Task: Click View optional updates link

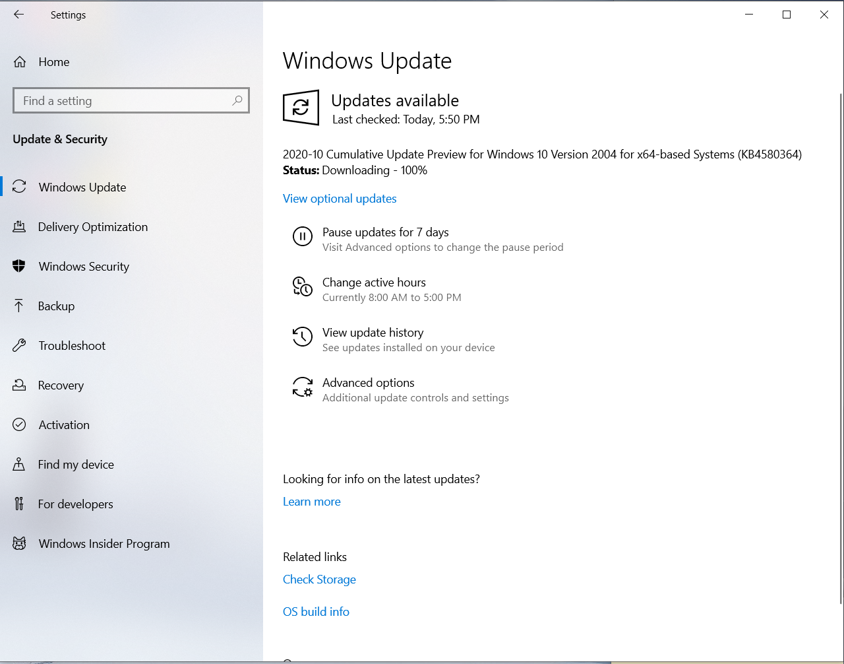Action: (340, 199)
